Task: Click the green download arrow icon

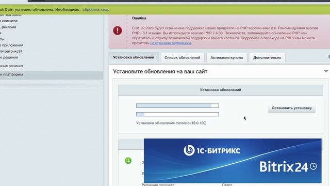Action: [128, 161]
